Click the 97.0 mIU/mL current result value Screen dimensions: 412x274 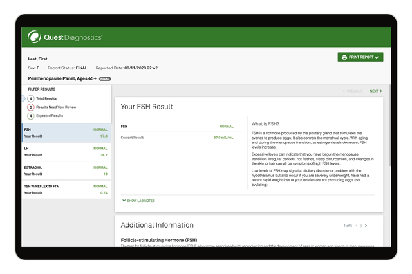(223, 138)
